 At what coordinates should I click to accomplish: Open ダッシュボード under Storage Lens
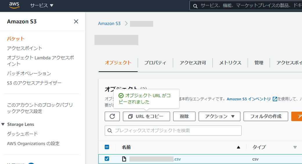click(x=22, y=134)
